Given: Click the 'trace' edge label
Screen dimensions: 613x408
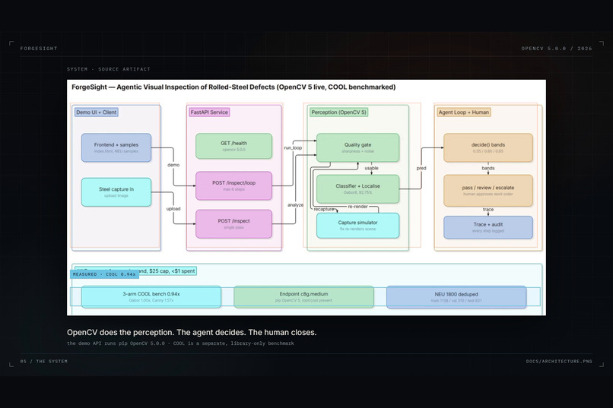Looking at the screenshot, I should pos(488,209).
